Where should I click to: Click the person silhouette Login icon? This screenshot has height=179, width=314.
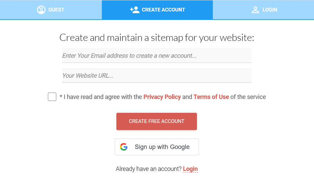tap(255, 10)
